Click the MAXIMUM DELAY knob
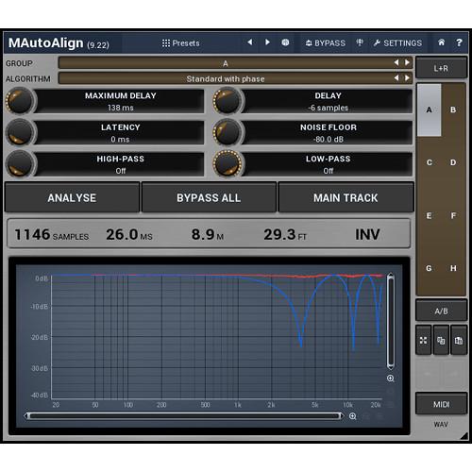The height and width of the screenshot is (472, 472). (20, 101)
